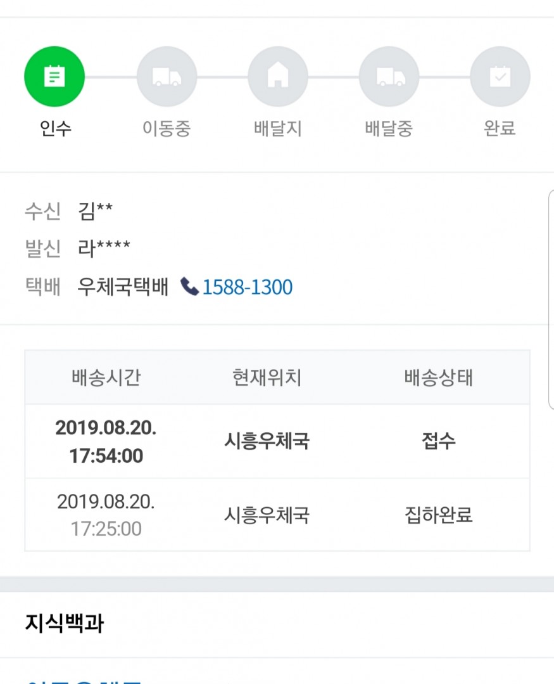Select the 배달중 step label
This screenshot has width=554, height=684.
[x=389, y=128]
